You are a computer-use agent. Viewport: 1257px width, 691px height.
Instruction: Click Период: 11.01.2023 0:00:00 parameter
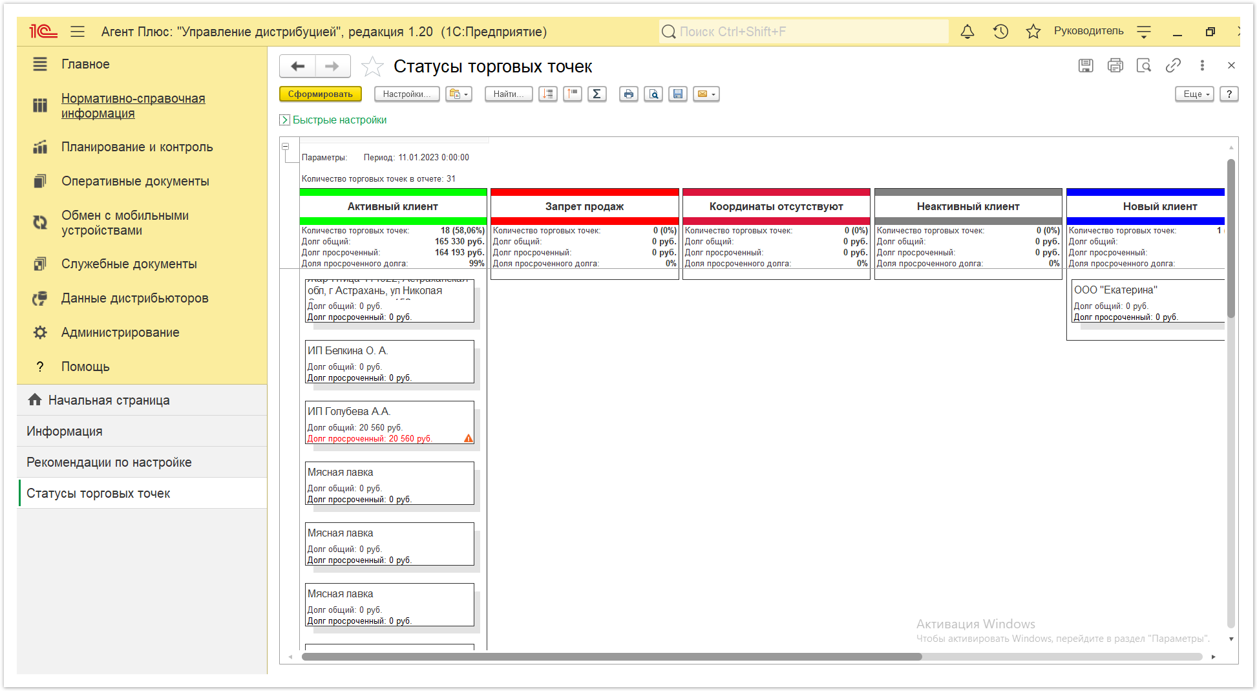pos(416,158)
